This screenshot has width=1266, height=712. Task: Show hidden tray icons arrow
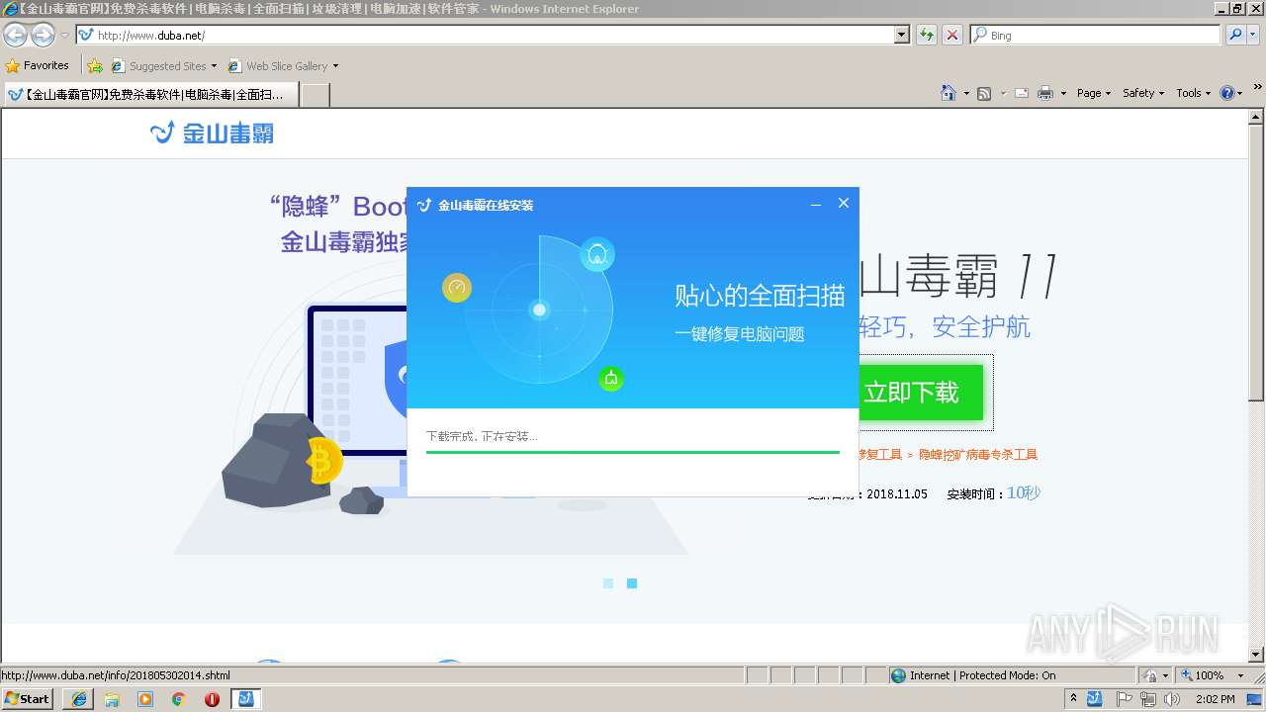pyautogui.click(x=1074, y=699)
